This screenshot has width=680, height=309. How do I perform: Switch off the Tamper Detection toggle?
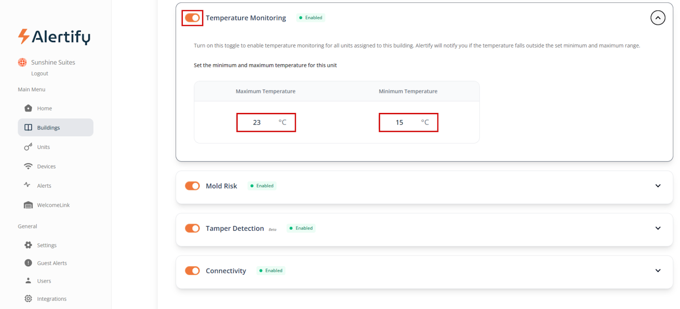(193, 228)
